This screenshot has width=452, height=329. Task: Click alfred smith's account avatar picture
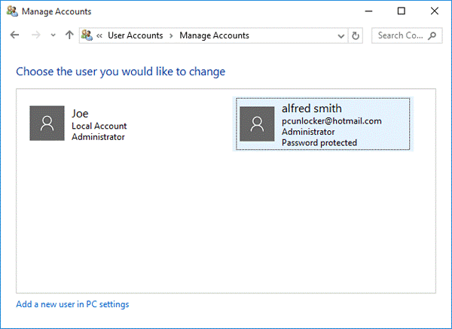[257, 123]
